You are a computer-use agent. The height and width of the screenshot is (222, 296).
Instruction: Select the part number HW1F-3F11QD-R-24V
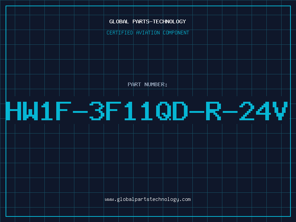pyautogui.click(x=147, y=111)
